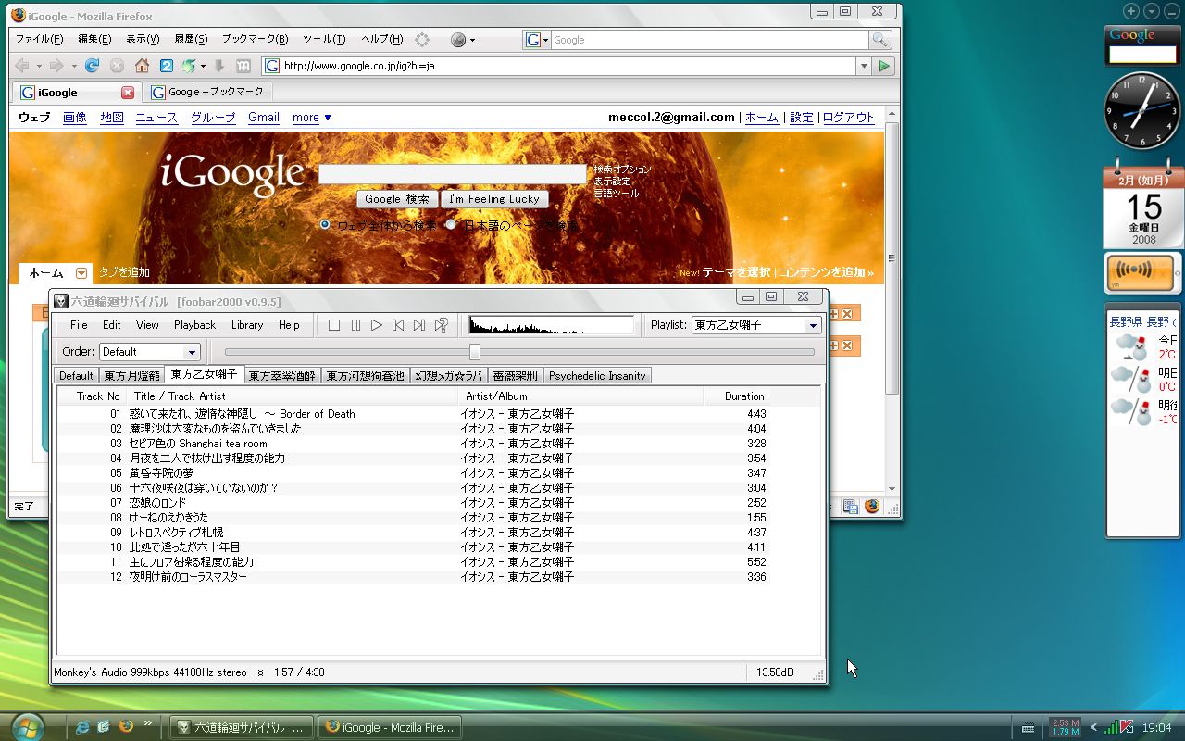The width and height of the screenshot is (1185, 741).
Task: Open the foobar2000 File menu
Action: click(x=79, y=325)
